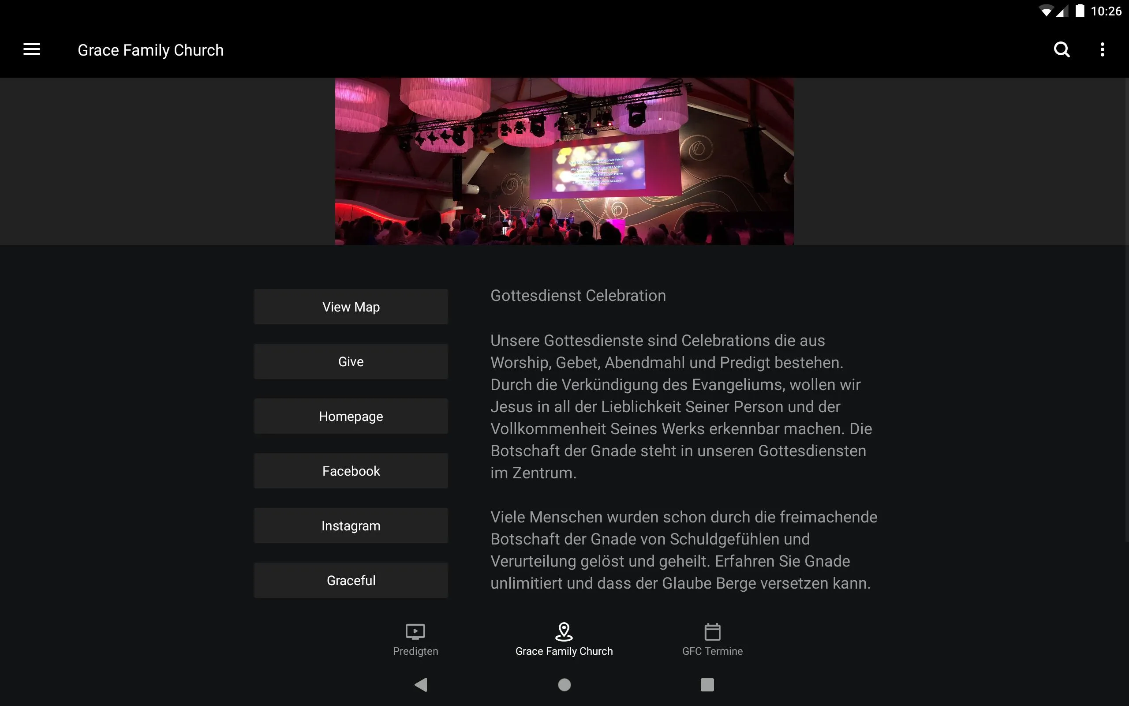1129x706 pixels.
Task: Click the View Map button
Action: pyautogui.click(x=351, y=307)
